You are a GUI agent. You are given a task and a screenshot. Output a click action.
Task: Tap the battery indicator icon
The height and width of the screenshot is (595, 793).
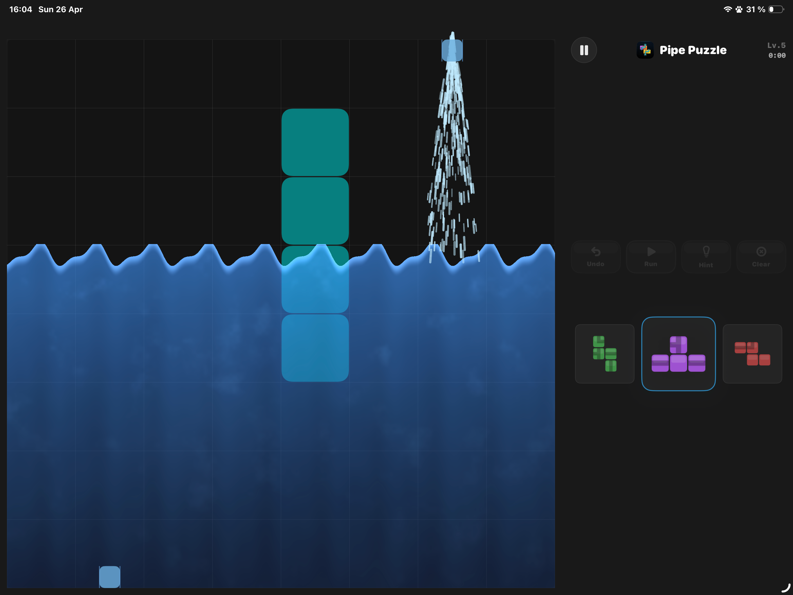pyautogui.click(x=776, y=9)
